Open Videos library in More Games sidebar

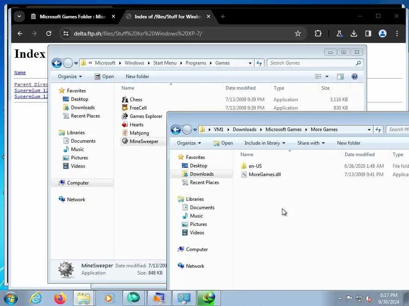click(x=193, y=233)
